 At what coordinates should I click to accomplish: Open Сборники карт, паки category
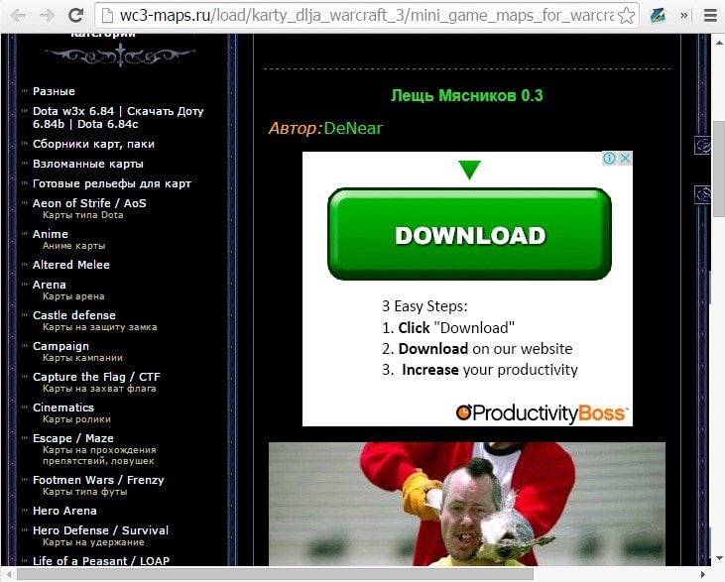pyautogui.click(x=93, y=144)
